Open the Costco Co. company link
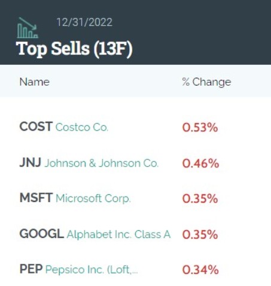Viewport: 271px width, 286px height. pos(82,127)
